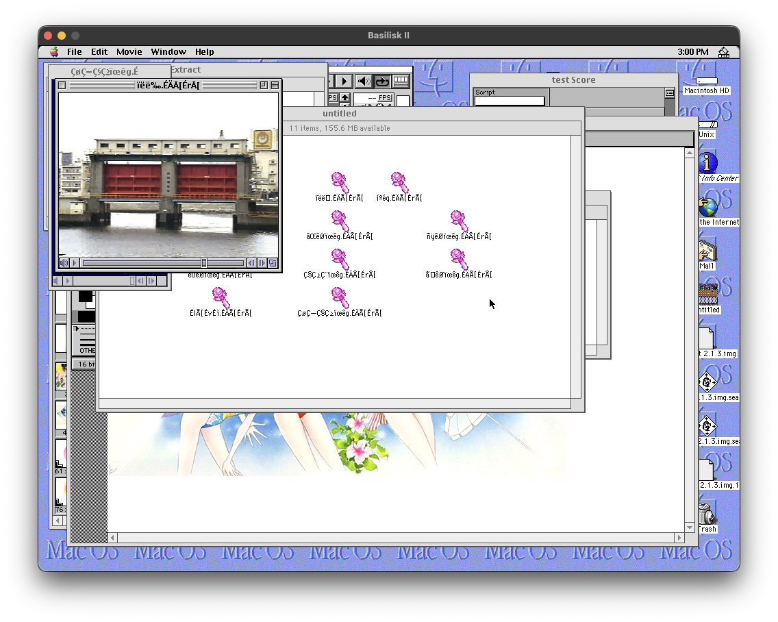Screen dimensions: 778x622
Task: Step the movie forward one frame
Action: click(x=262, y=263)
